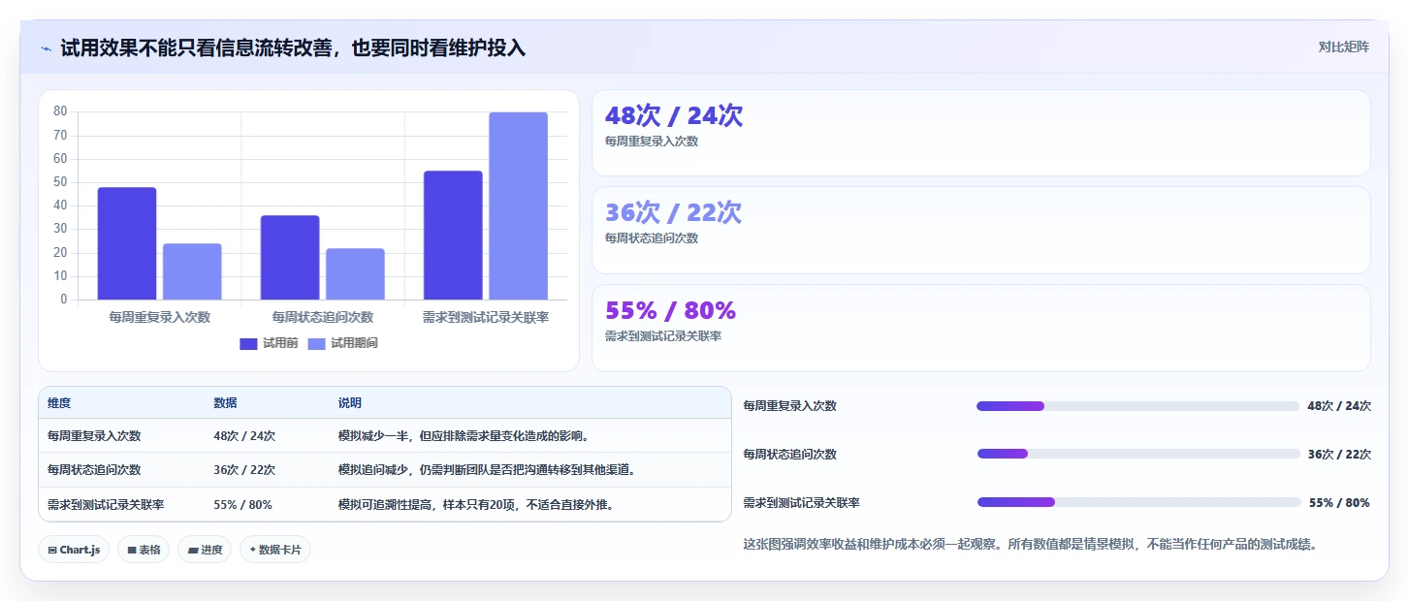Select table cell 每周状态追问次数
The height and width of the screenshot is (601, 1409).
[x=94, y=470]
